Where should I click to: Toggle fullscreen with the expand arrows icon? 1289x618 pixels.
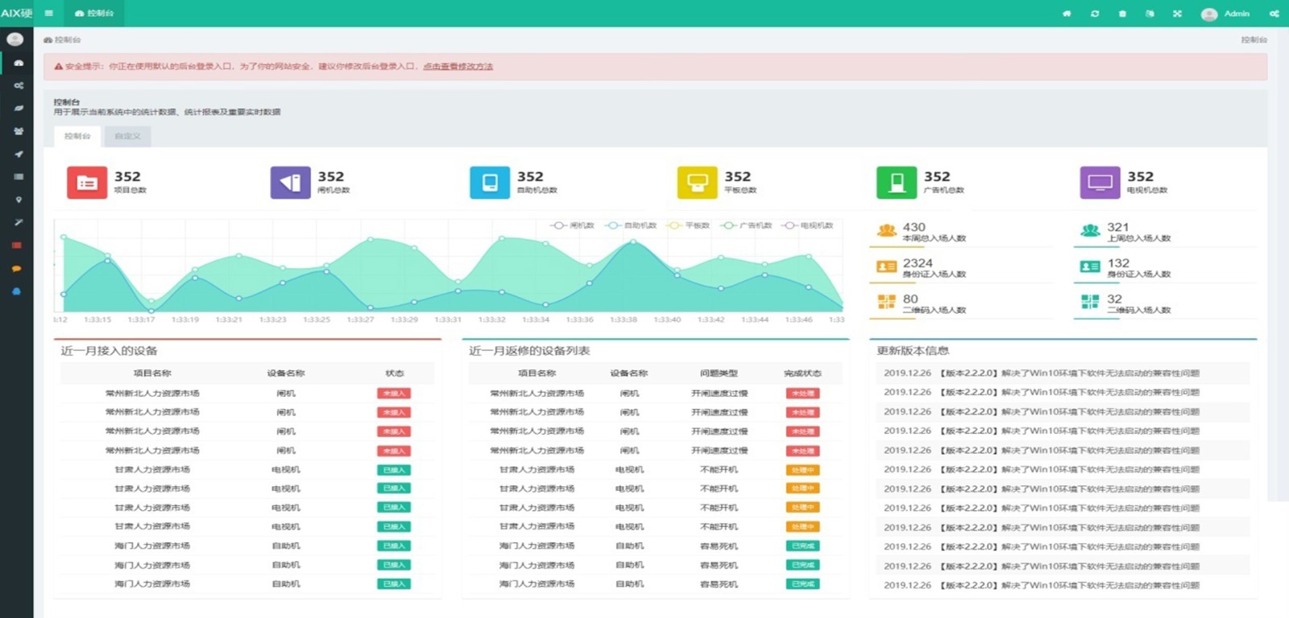click(x=1177, y=14)
